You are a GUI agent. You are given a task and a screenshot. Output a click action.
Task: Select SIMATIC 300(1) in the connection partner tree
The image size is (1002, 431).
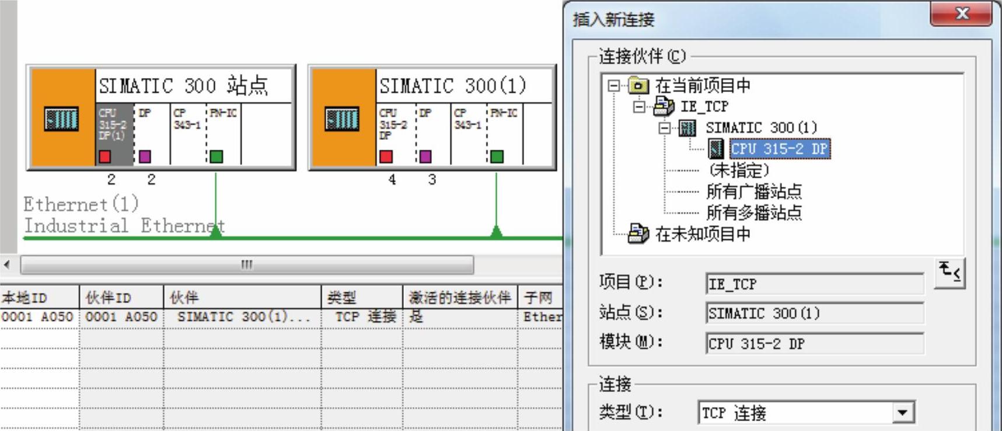[x=762, y=128]
